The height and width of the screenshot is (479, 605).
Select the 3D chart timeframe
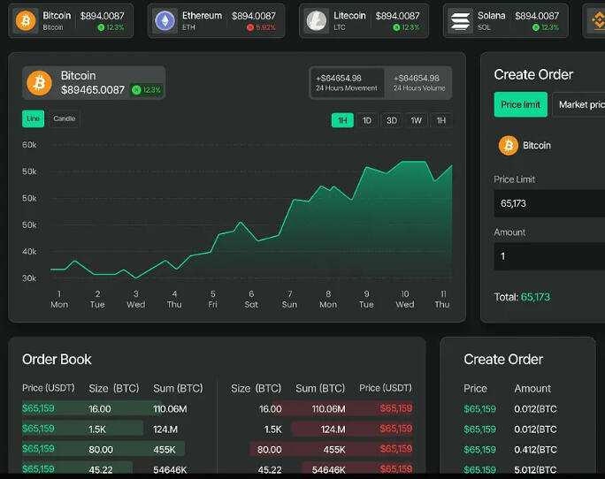tap(392, 120)
